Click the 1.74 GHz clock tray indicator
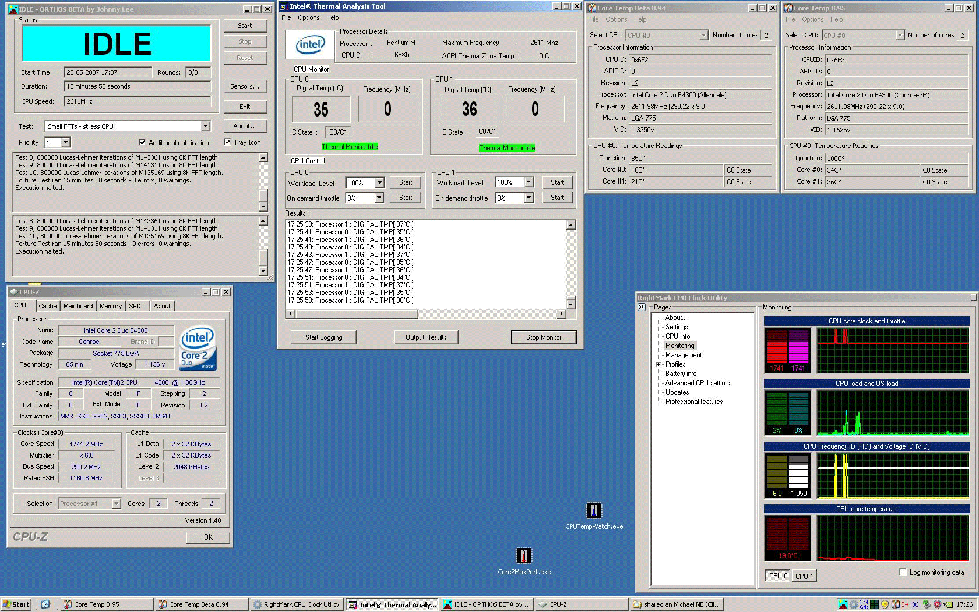 coord(864,604)
